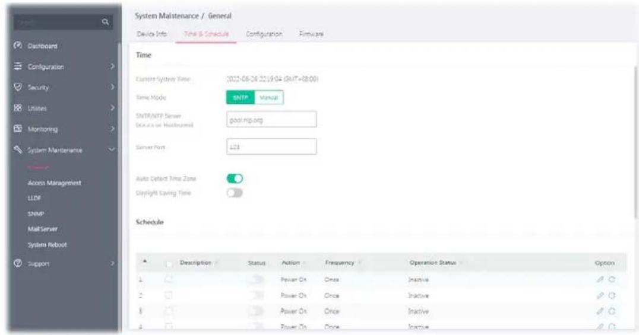Click the Support question-mark icon
This screenshot has height=335, width=639.
(x=18, y=263)
